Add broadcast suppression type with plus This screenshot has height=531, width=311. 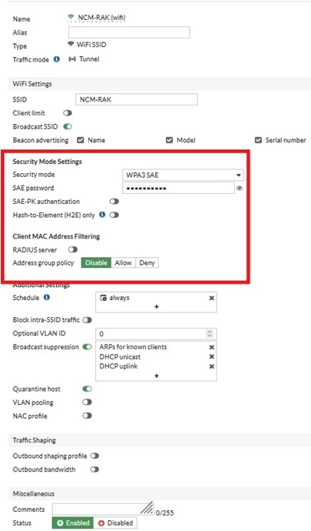coord(156,376)
